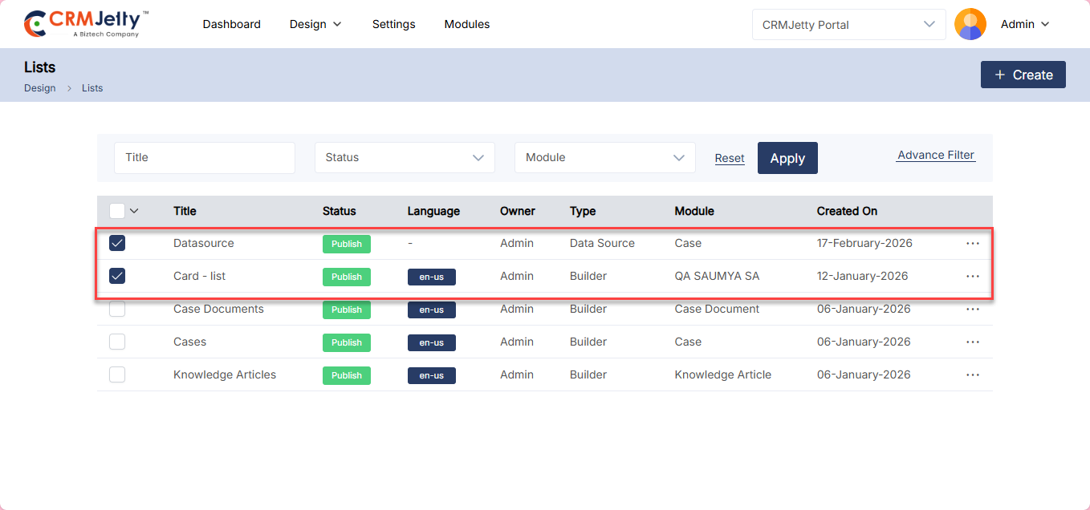Open three-dot menu for Datasource row

[972, 244]
